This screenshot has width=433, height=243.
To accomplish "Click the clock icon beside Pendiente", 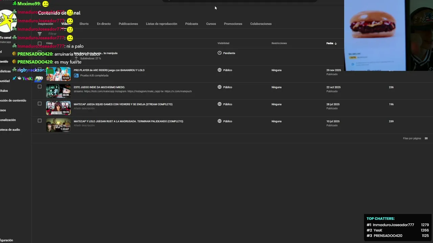I will tap(220, 53).
